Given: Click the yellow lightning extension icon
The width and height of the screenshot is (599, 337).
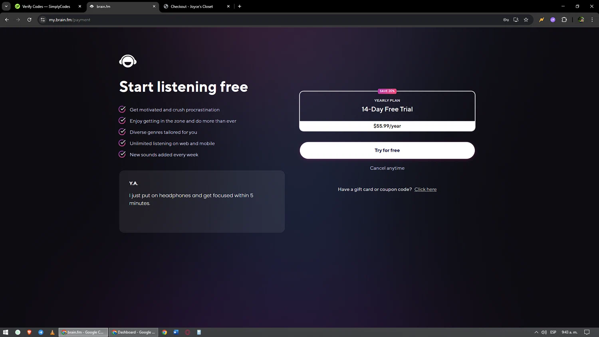Looking at the screenshot, I should [x=541, y=20].
